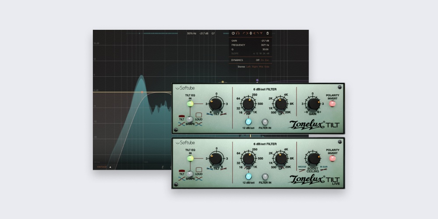Image resolution: width=438 pixels, height=219 pixels.
Task: Toggle TILT EQ IN on upper plugin
Action: (190, 104)
